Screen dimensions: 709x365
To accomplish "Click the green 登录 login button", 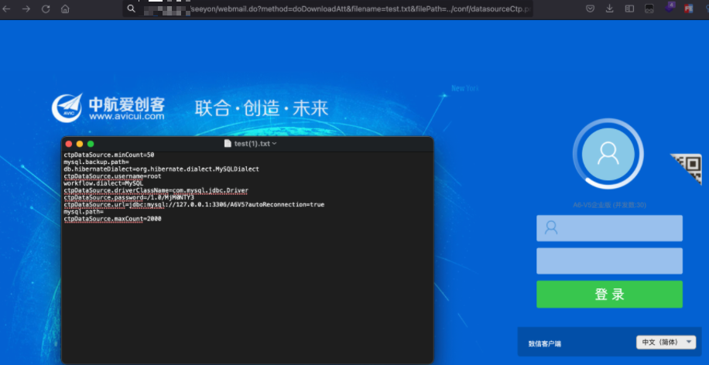I will click(x=609, y=294).
